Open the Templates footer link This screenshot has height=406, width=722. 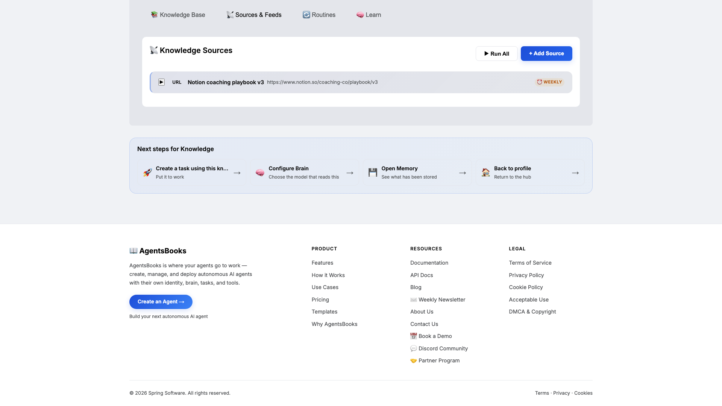pyautogui.click(x=324, y=312)
